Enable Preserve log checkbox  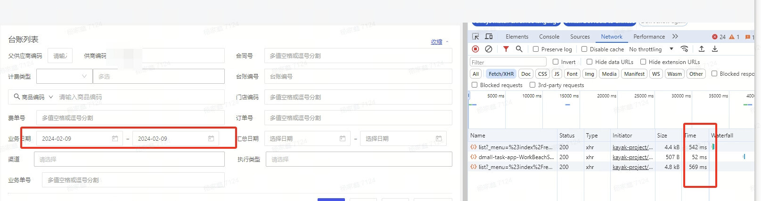click(x=536, y=49)
